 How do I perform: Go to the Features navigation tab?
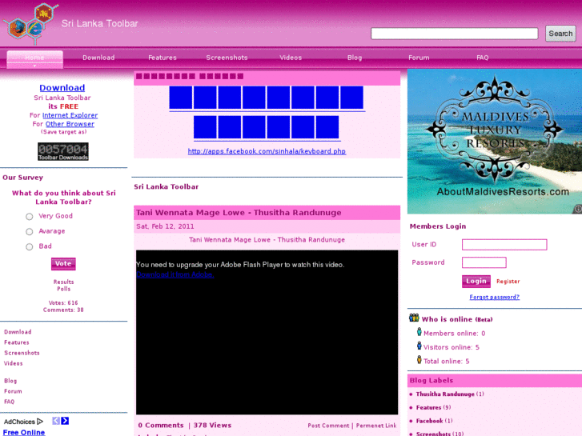[163, 58]
